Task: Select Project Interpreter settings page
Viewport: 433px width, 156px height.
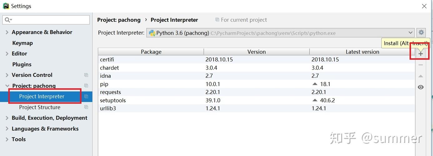Action: (42, 96)
